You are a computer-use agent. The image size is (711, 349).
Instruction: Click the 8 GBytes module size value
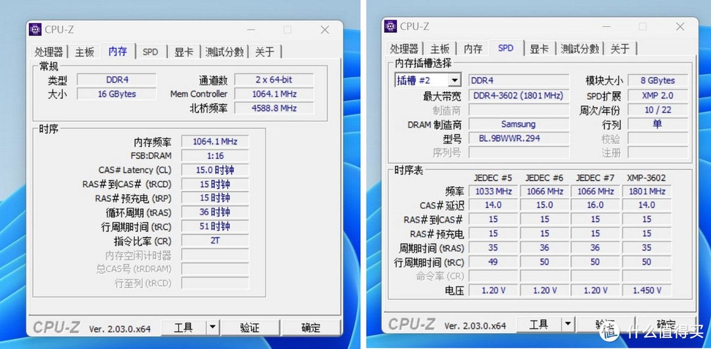[657, 80]
